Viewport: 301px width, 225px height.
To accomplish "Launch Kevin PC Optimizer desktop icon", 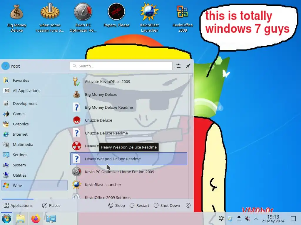I will click(83, 18).
